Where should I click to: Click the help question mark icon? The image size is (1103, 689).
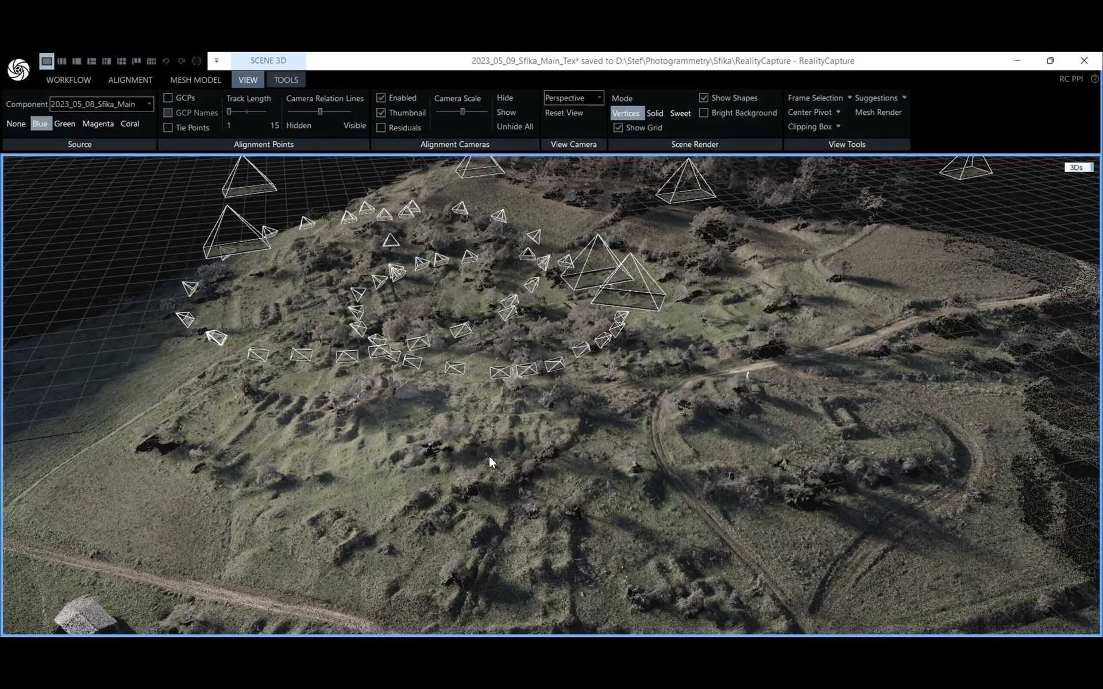click(1095, 79)
